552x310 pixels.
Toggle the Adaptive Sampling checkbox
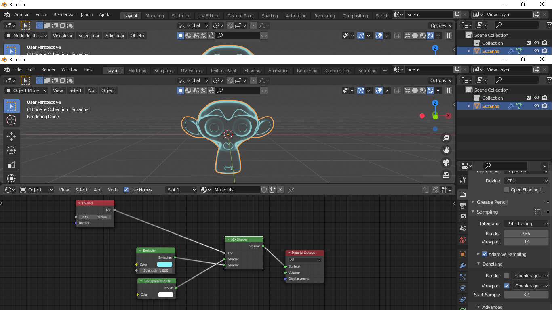(485, 254)
